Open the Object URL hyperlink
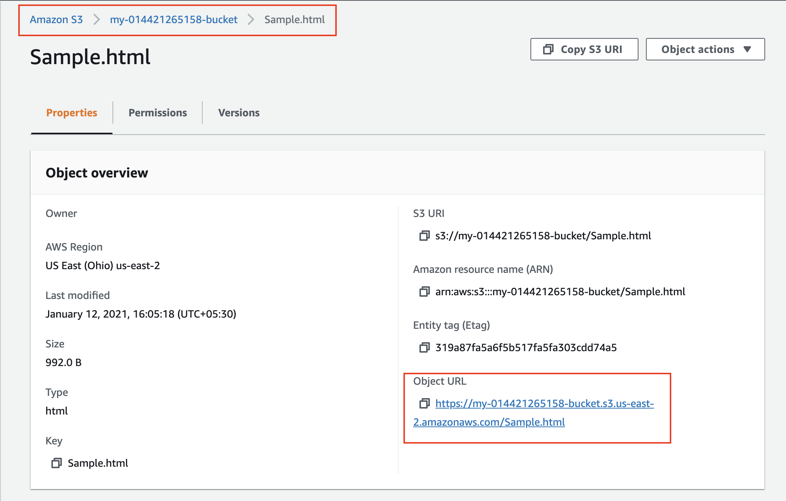 point(533,413)
